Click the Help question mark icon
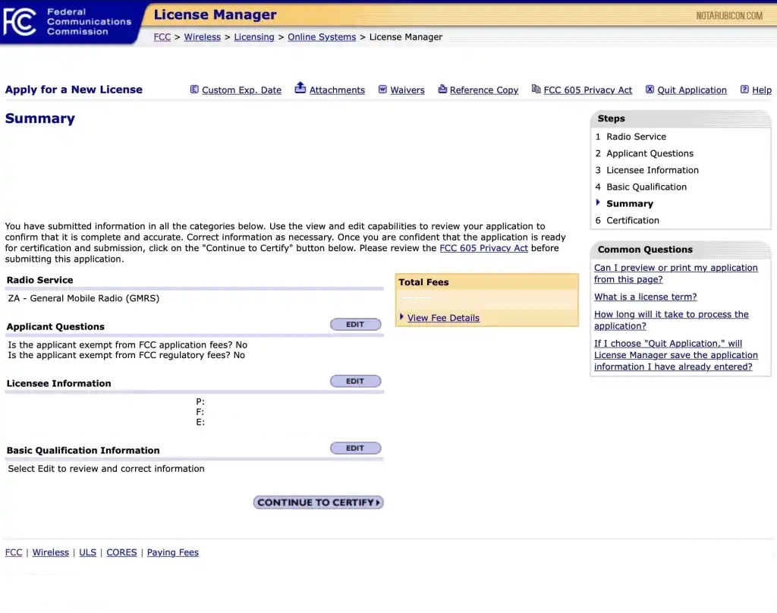This screenshot has width=777, height=613. pyautogui.click(x=744, y=90)
